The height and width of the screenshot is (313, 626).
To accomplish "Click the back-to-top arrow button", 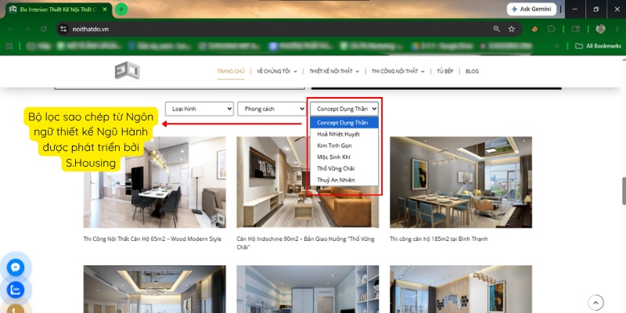I will point(595,302).
